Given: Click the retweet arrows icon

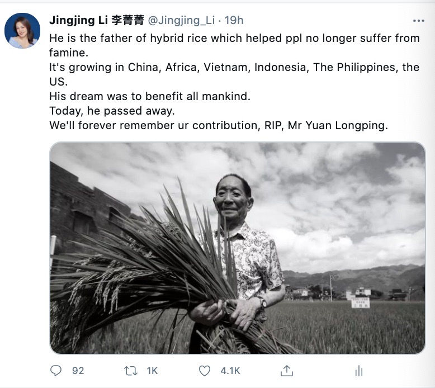Looking at the screenshot, I should coord(130,371).
